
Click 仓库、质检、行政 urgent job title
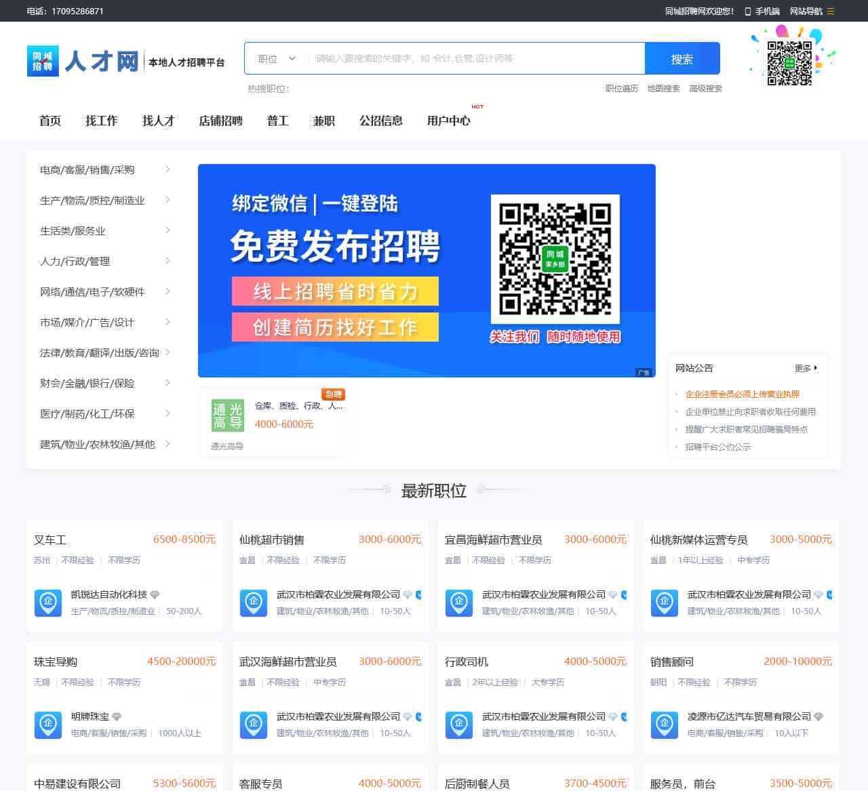coord(298,406)
